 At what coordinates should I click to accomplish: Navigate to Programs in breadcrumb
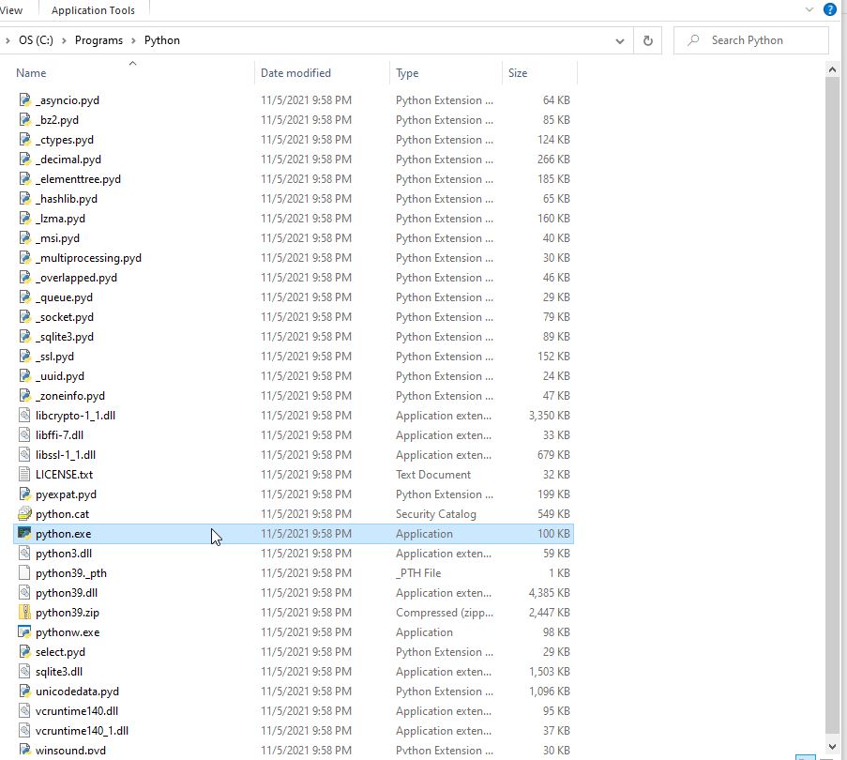pyautogui.click(x=98, y=40)
